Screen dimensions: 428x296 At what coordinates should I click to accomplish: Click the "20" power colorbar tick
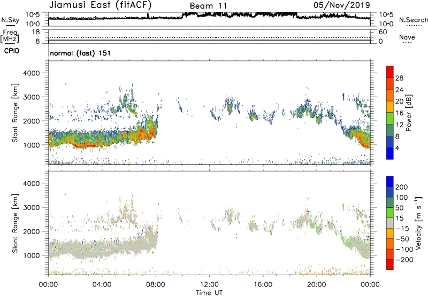click(399, 102)
